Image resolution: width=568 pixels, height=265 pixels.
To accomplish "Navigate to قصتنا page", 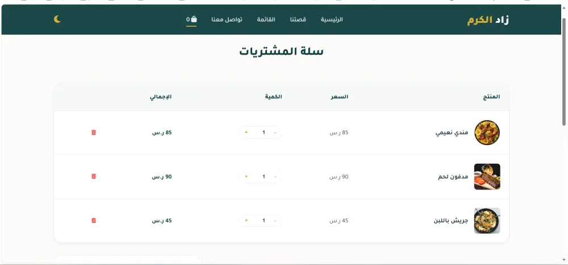I will 298,19.
